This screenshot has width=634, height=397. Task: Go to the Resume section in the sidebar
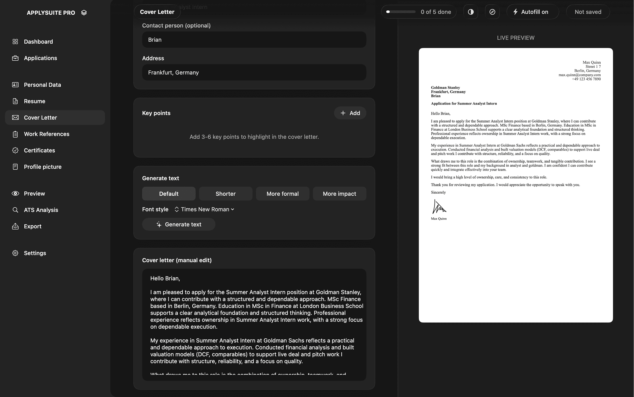point(35,101)
